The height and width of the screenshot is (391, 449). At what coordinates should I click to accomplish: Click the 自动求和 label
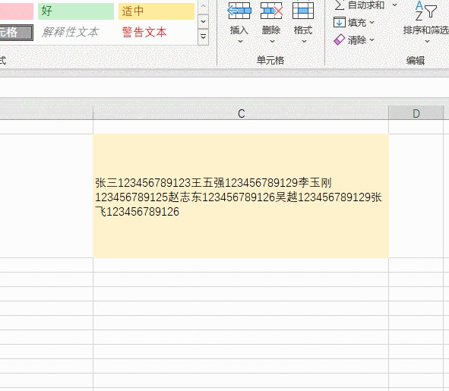click(366, 5)
